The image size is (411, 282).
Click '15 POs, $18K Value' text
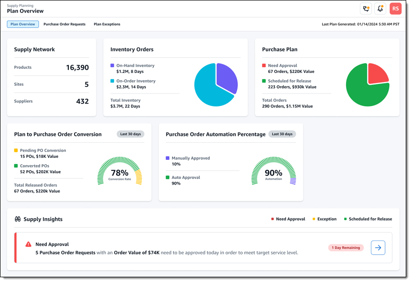click(x=39, y=156)
